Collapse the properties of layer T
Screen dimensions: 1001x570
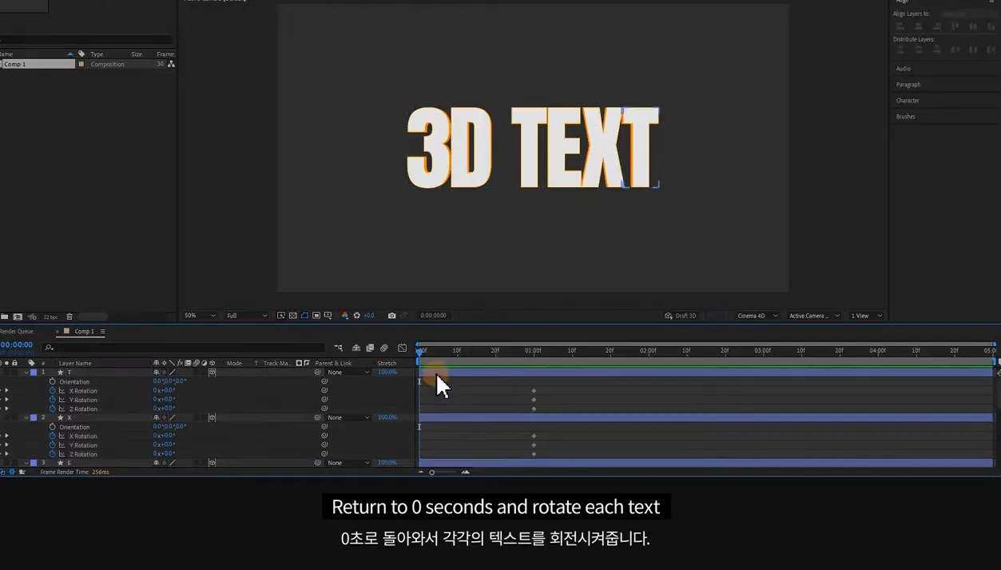[x=26, y=373]
